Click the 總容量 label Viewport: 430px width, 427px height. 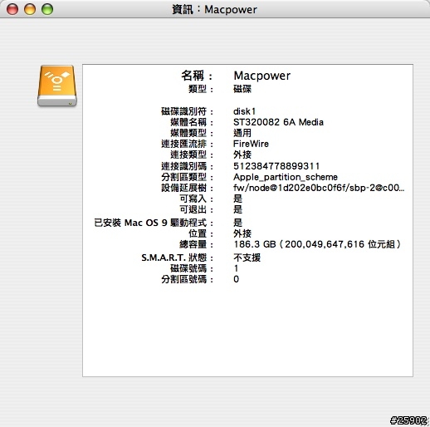tap(196, 244)
